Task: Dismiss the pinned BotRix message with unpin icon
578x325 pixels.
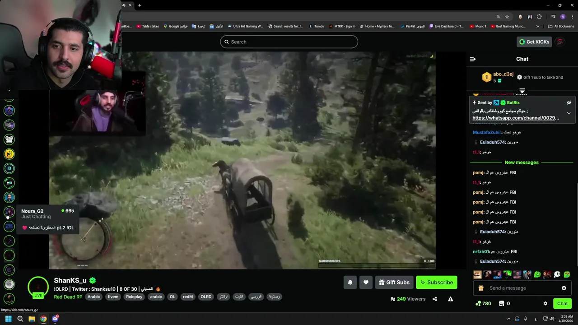Action: click(x=569, y=102)
